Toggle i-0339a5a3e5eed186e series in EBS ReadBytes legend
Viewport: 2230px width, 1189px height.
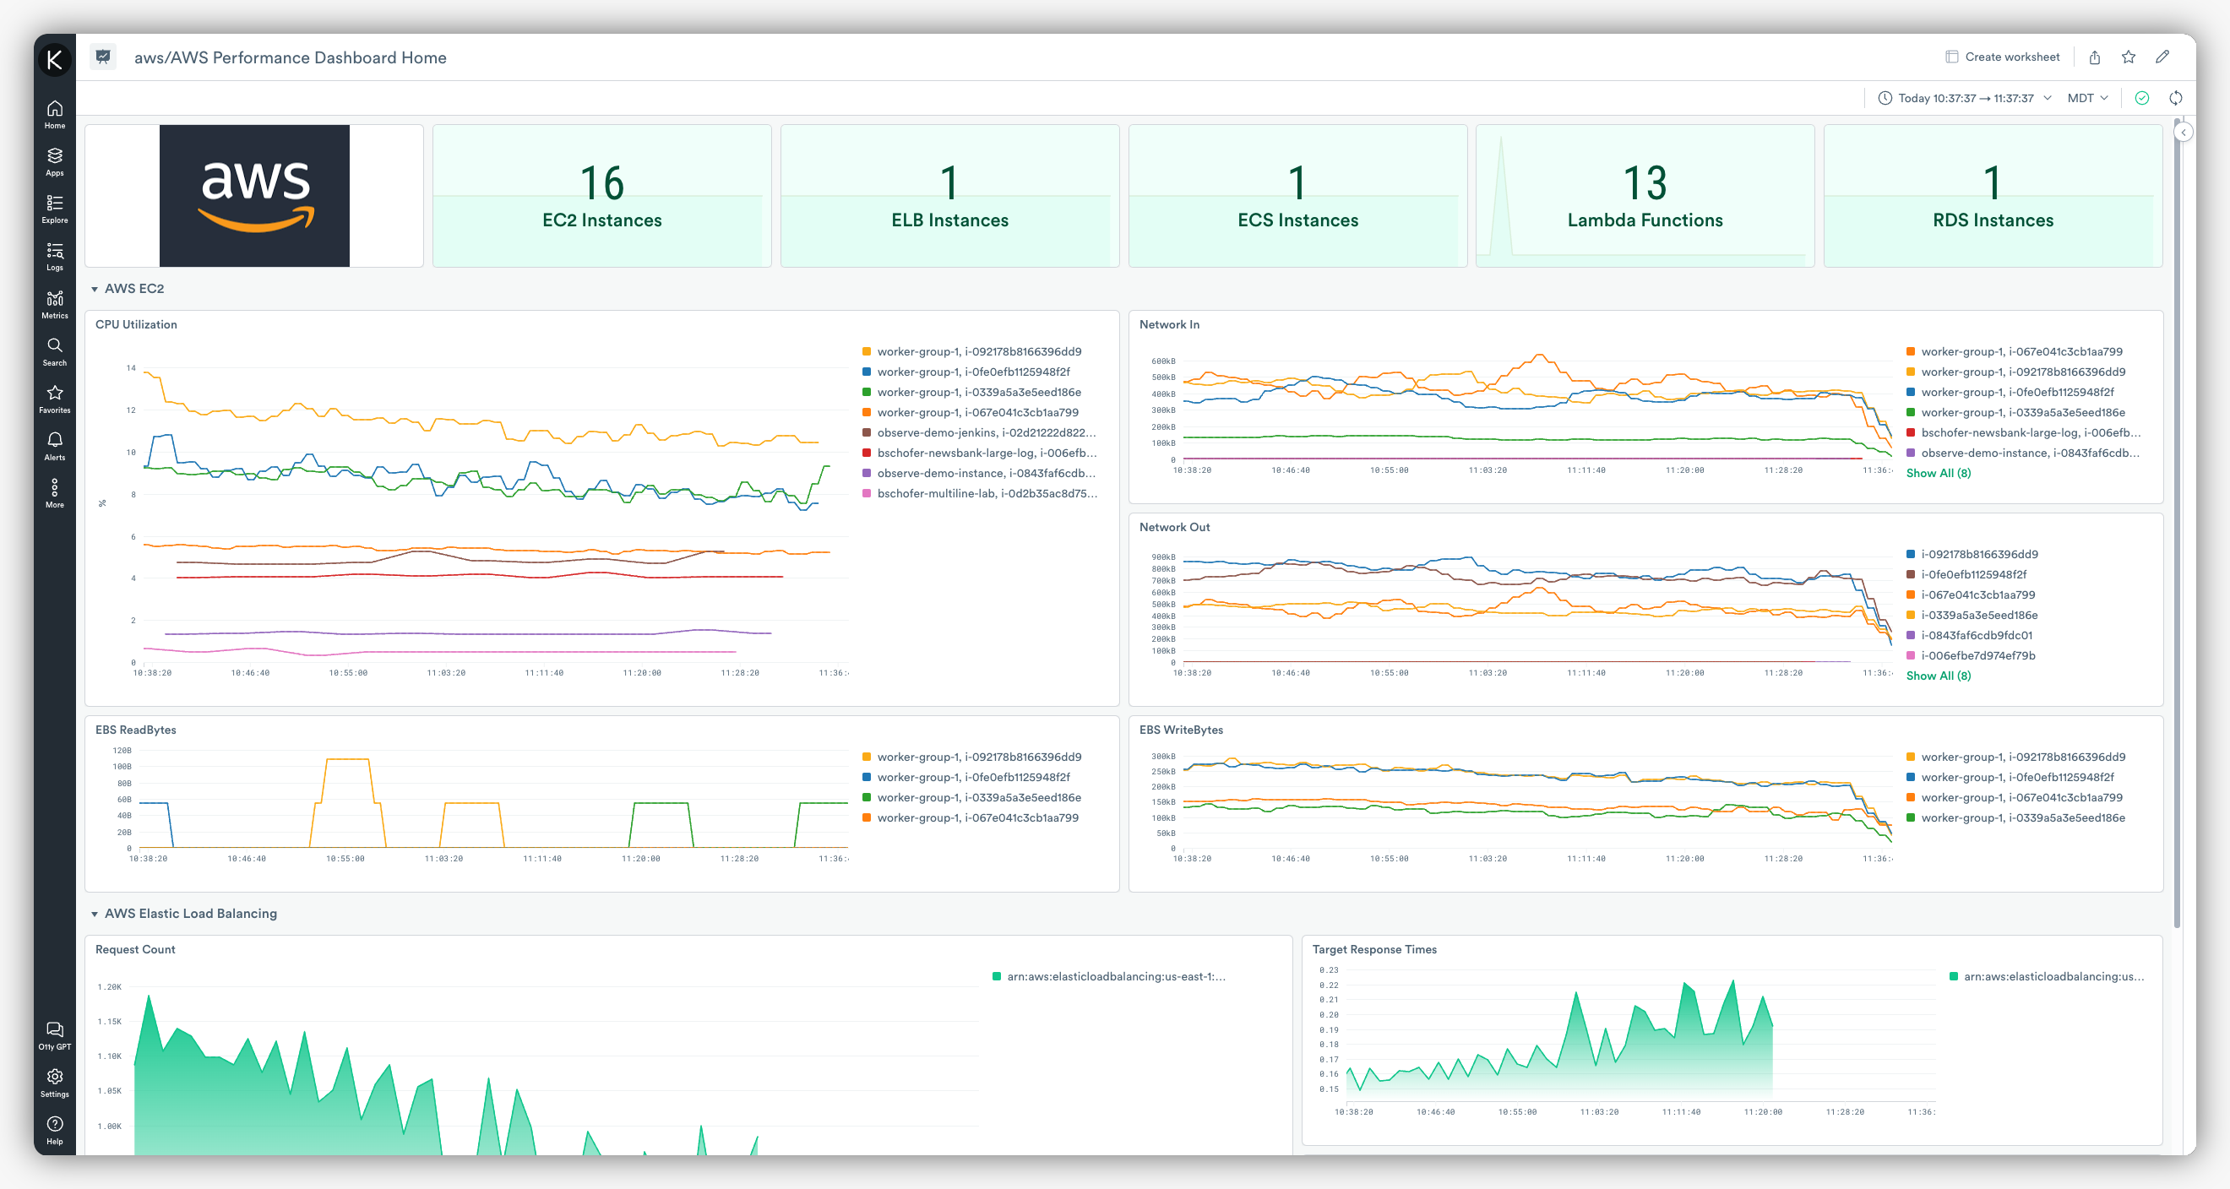coord(971,798)
